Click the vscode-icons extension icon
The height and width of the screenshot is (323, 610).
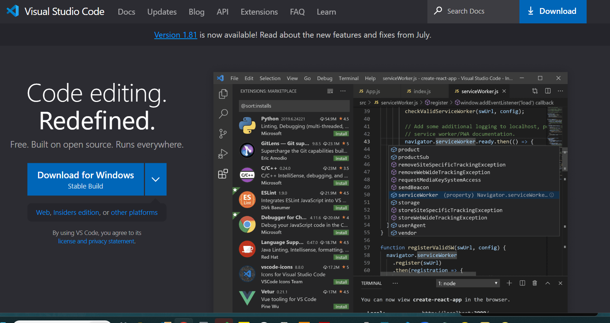(x=247, y=274)
